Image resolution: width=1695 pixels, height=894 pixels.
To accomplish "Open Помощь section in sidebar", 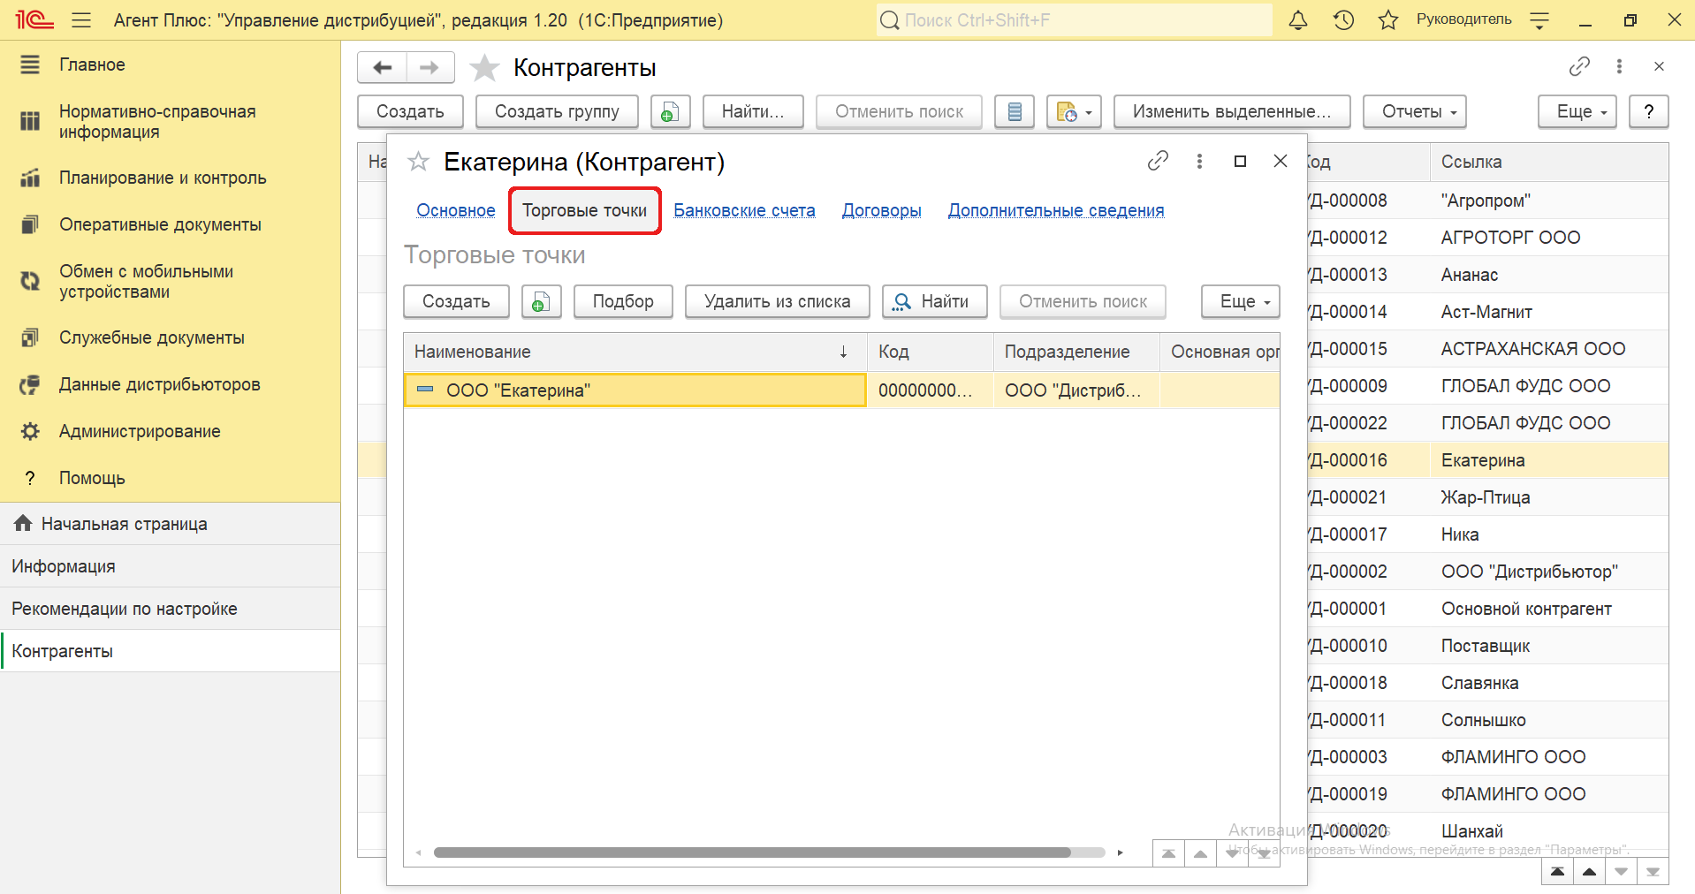I will (x=170, y=478).
